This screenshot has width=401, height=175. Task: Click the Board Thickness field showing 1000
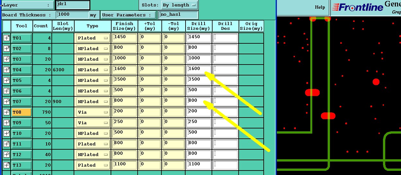click(x=72, y=15)
